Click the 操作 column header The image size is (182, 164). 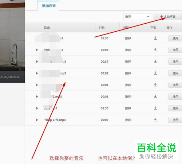click(169, 28)
